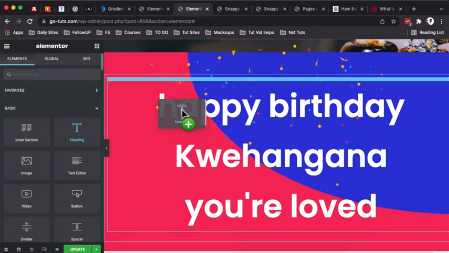Screen dimensions: 449x253
Task: Open the Elementor hamburger menu
Action: (7, 46)
